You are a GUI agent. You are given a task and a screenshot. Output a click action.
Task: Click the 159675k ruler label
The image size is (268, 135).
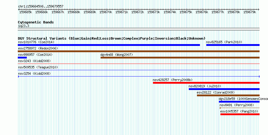[186, 12]
